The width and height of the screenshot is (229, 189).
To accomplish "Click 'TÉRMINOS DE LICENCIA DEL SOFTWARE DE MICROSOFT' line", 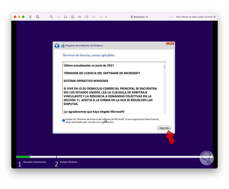I will [x=102, y=73].
